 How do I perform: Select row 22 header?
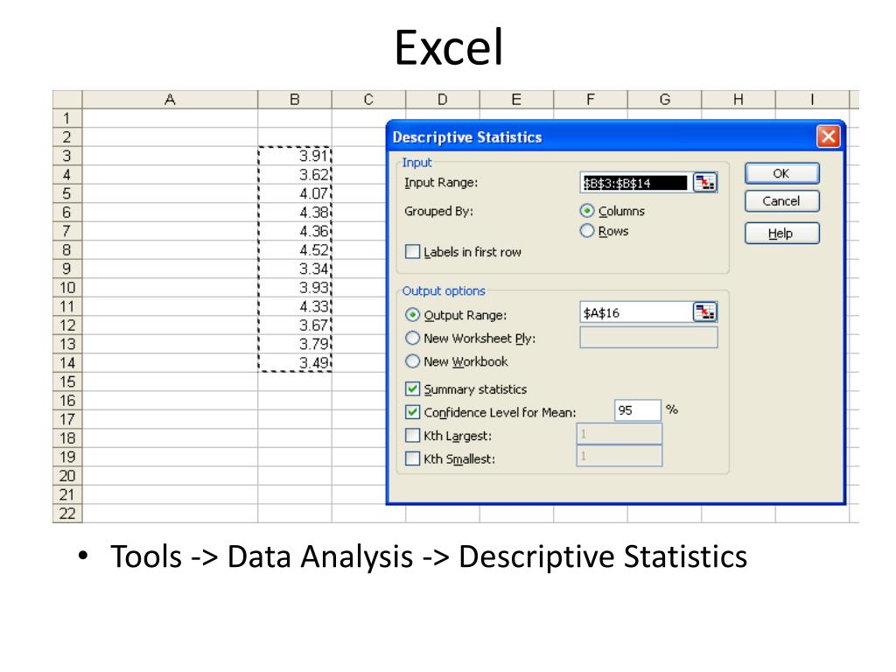pos(66,514)
